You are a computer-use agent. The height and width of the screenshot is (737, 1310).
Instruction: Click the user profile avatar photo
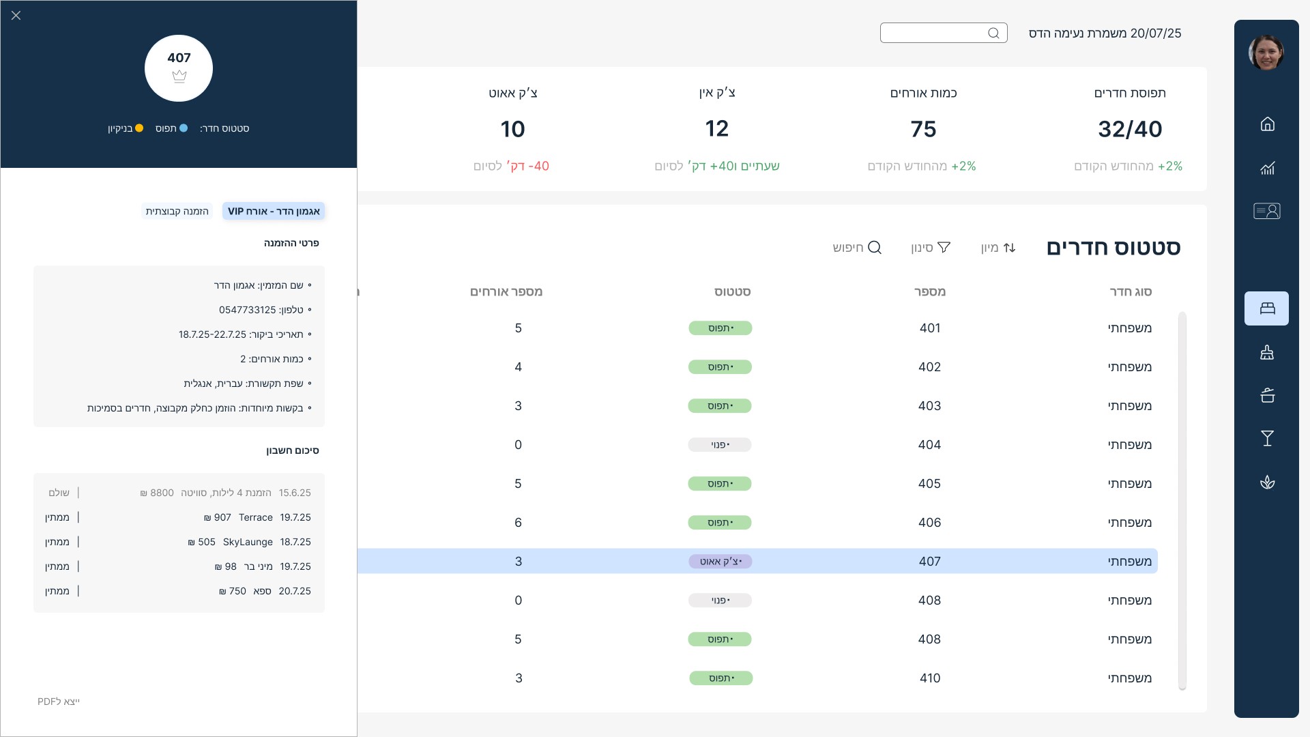[x=1266, y=53]
